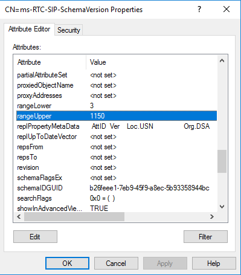This screenshot has width=241, height=275.
Task: Cancel the properties dialog
Action: (116, 264)
